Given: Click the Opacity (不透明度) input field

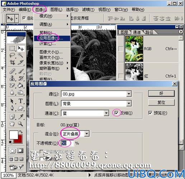Looking at the screenshot, I should (x=67, y=143).
